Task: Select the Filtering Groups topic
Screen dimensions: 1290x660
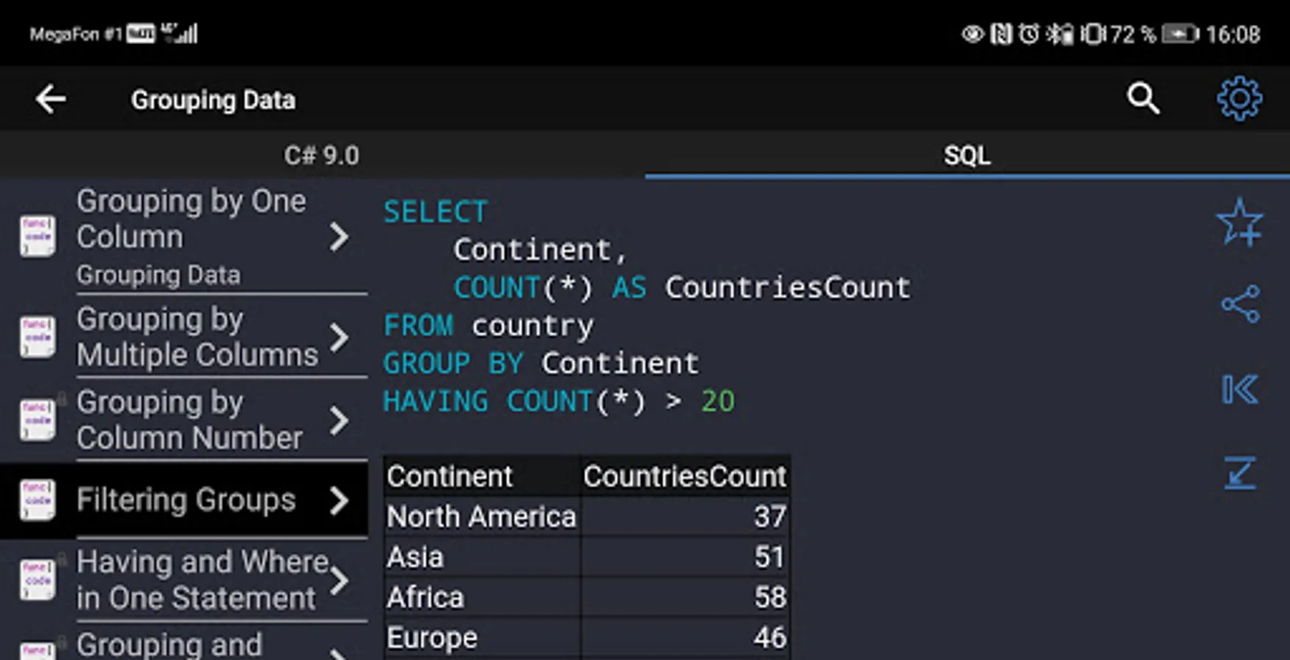Action: (184, 500)
